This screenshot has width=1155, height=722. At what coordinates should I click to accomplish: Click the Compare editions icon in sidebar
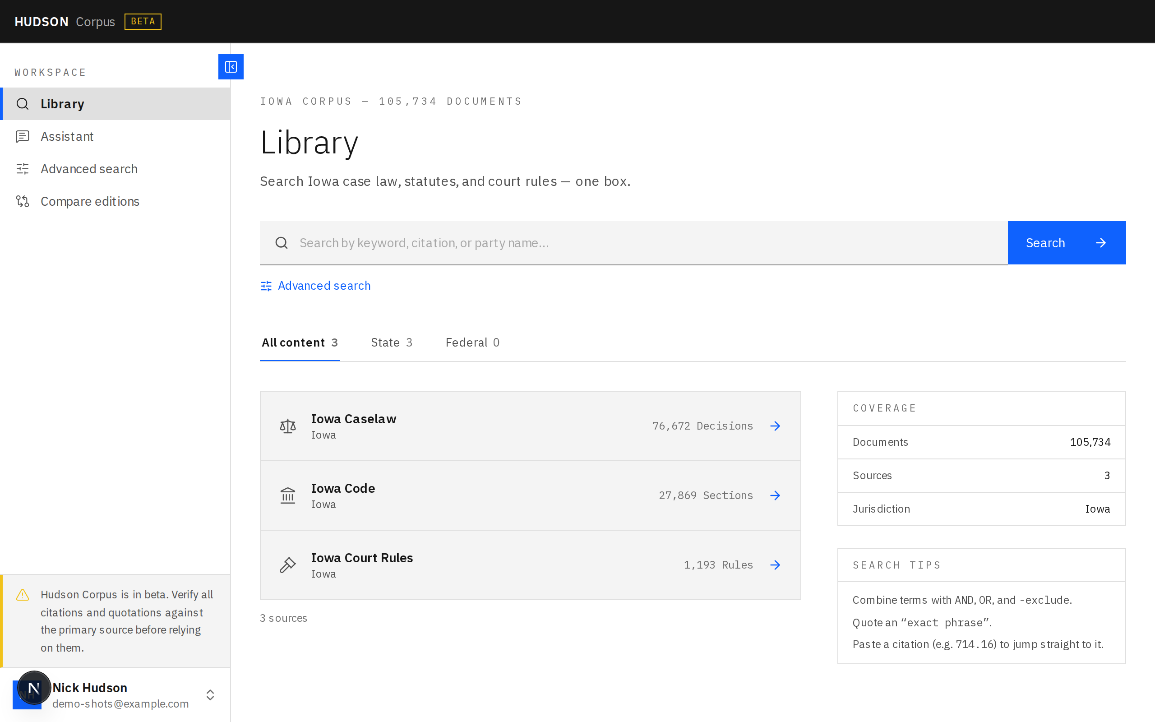[x=23, y=202]
